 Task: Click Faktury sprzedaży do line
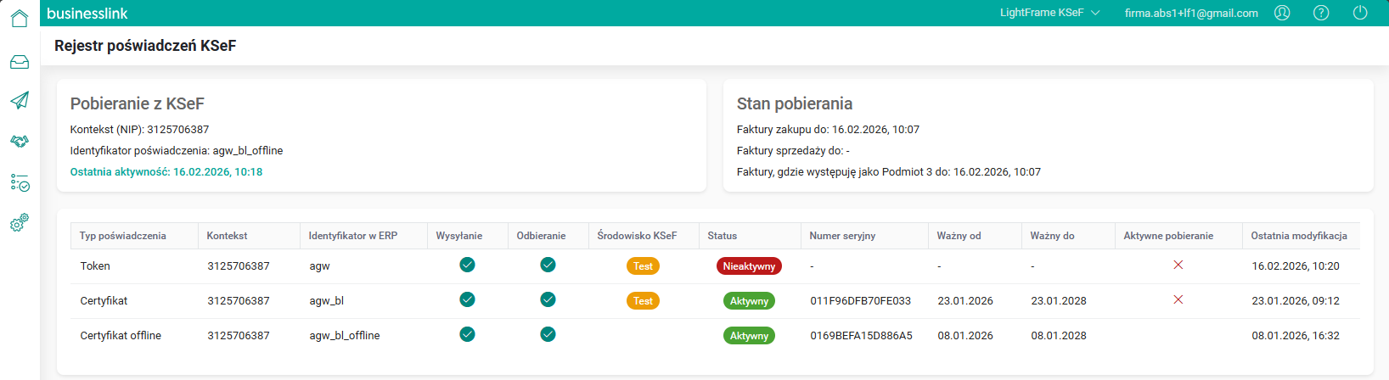pos(793,151)
